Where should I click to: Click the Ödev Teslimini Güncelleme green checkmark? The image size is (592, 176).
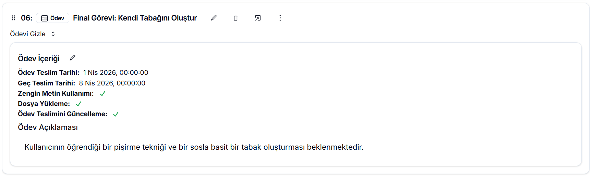pyautogui.click(x=116, y=114)
